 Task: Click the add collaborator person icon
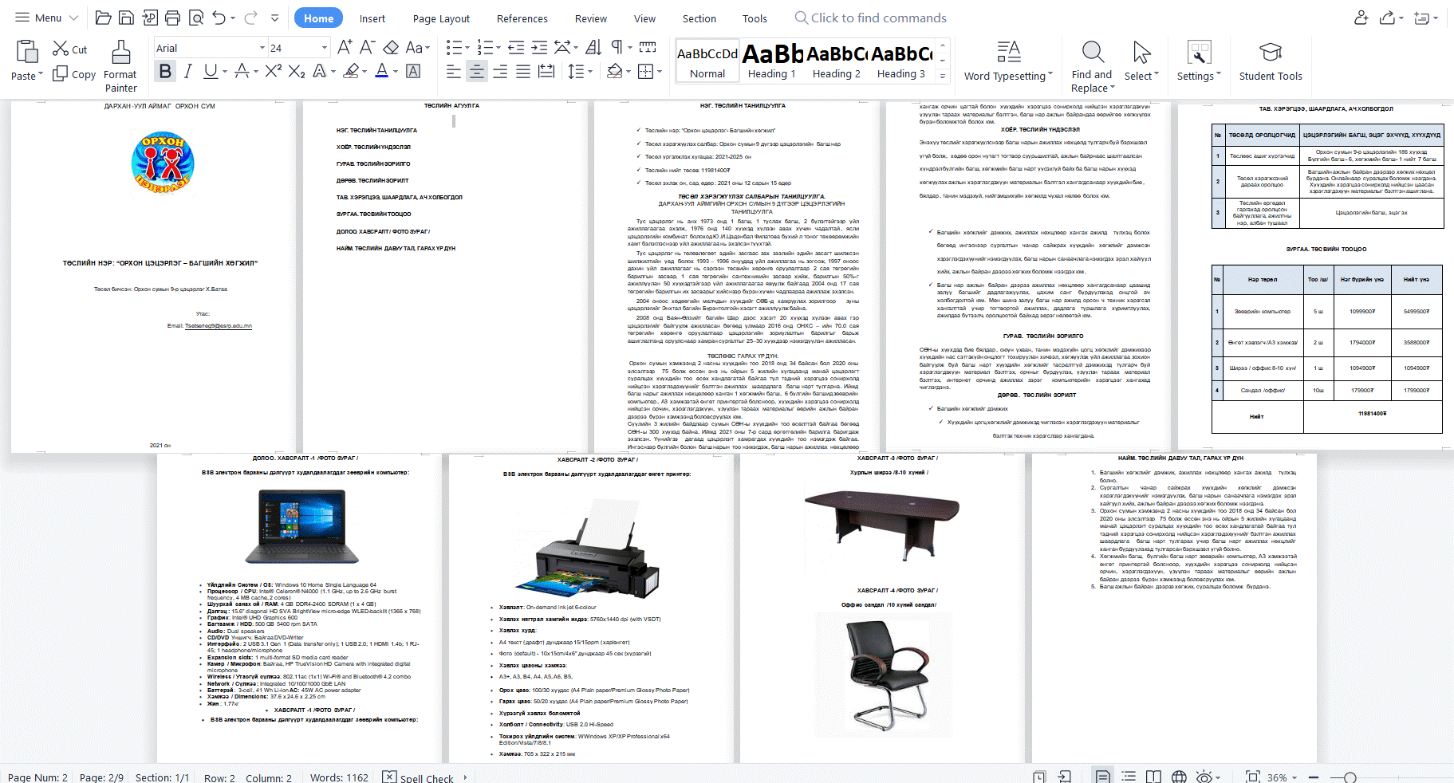(1362, 18)
